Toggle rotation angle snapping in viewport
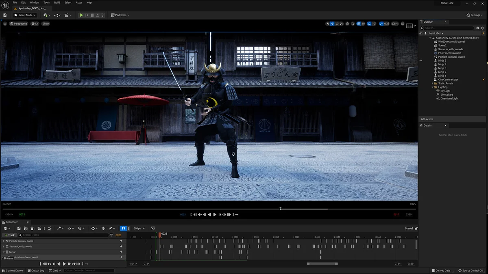This screenshot has height=274, width=488. (369, 24)
